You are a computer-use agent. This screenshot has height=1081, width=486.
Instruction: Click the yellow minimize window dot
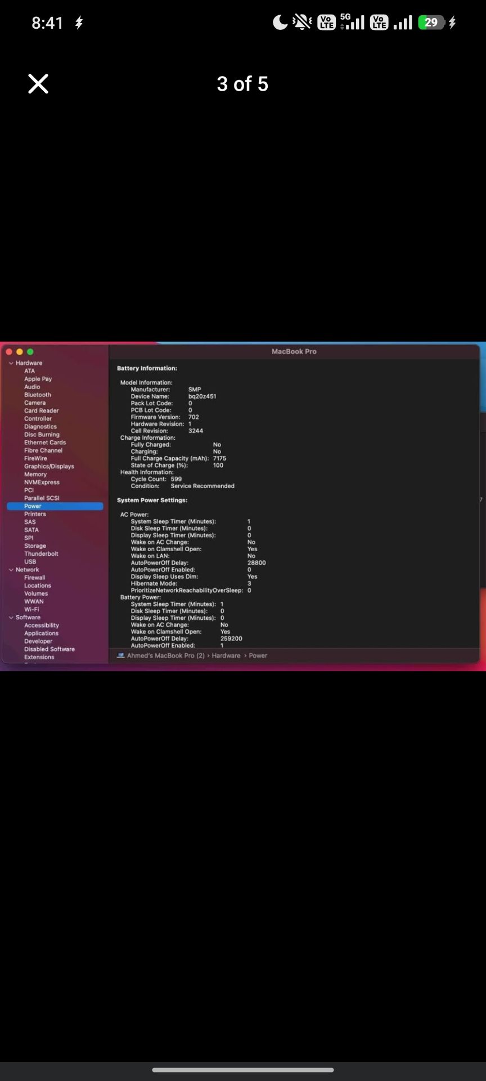(x=20, y=352)
